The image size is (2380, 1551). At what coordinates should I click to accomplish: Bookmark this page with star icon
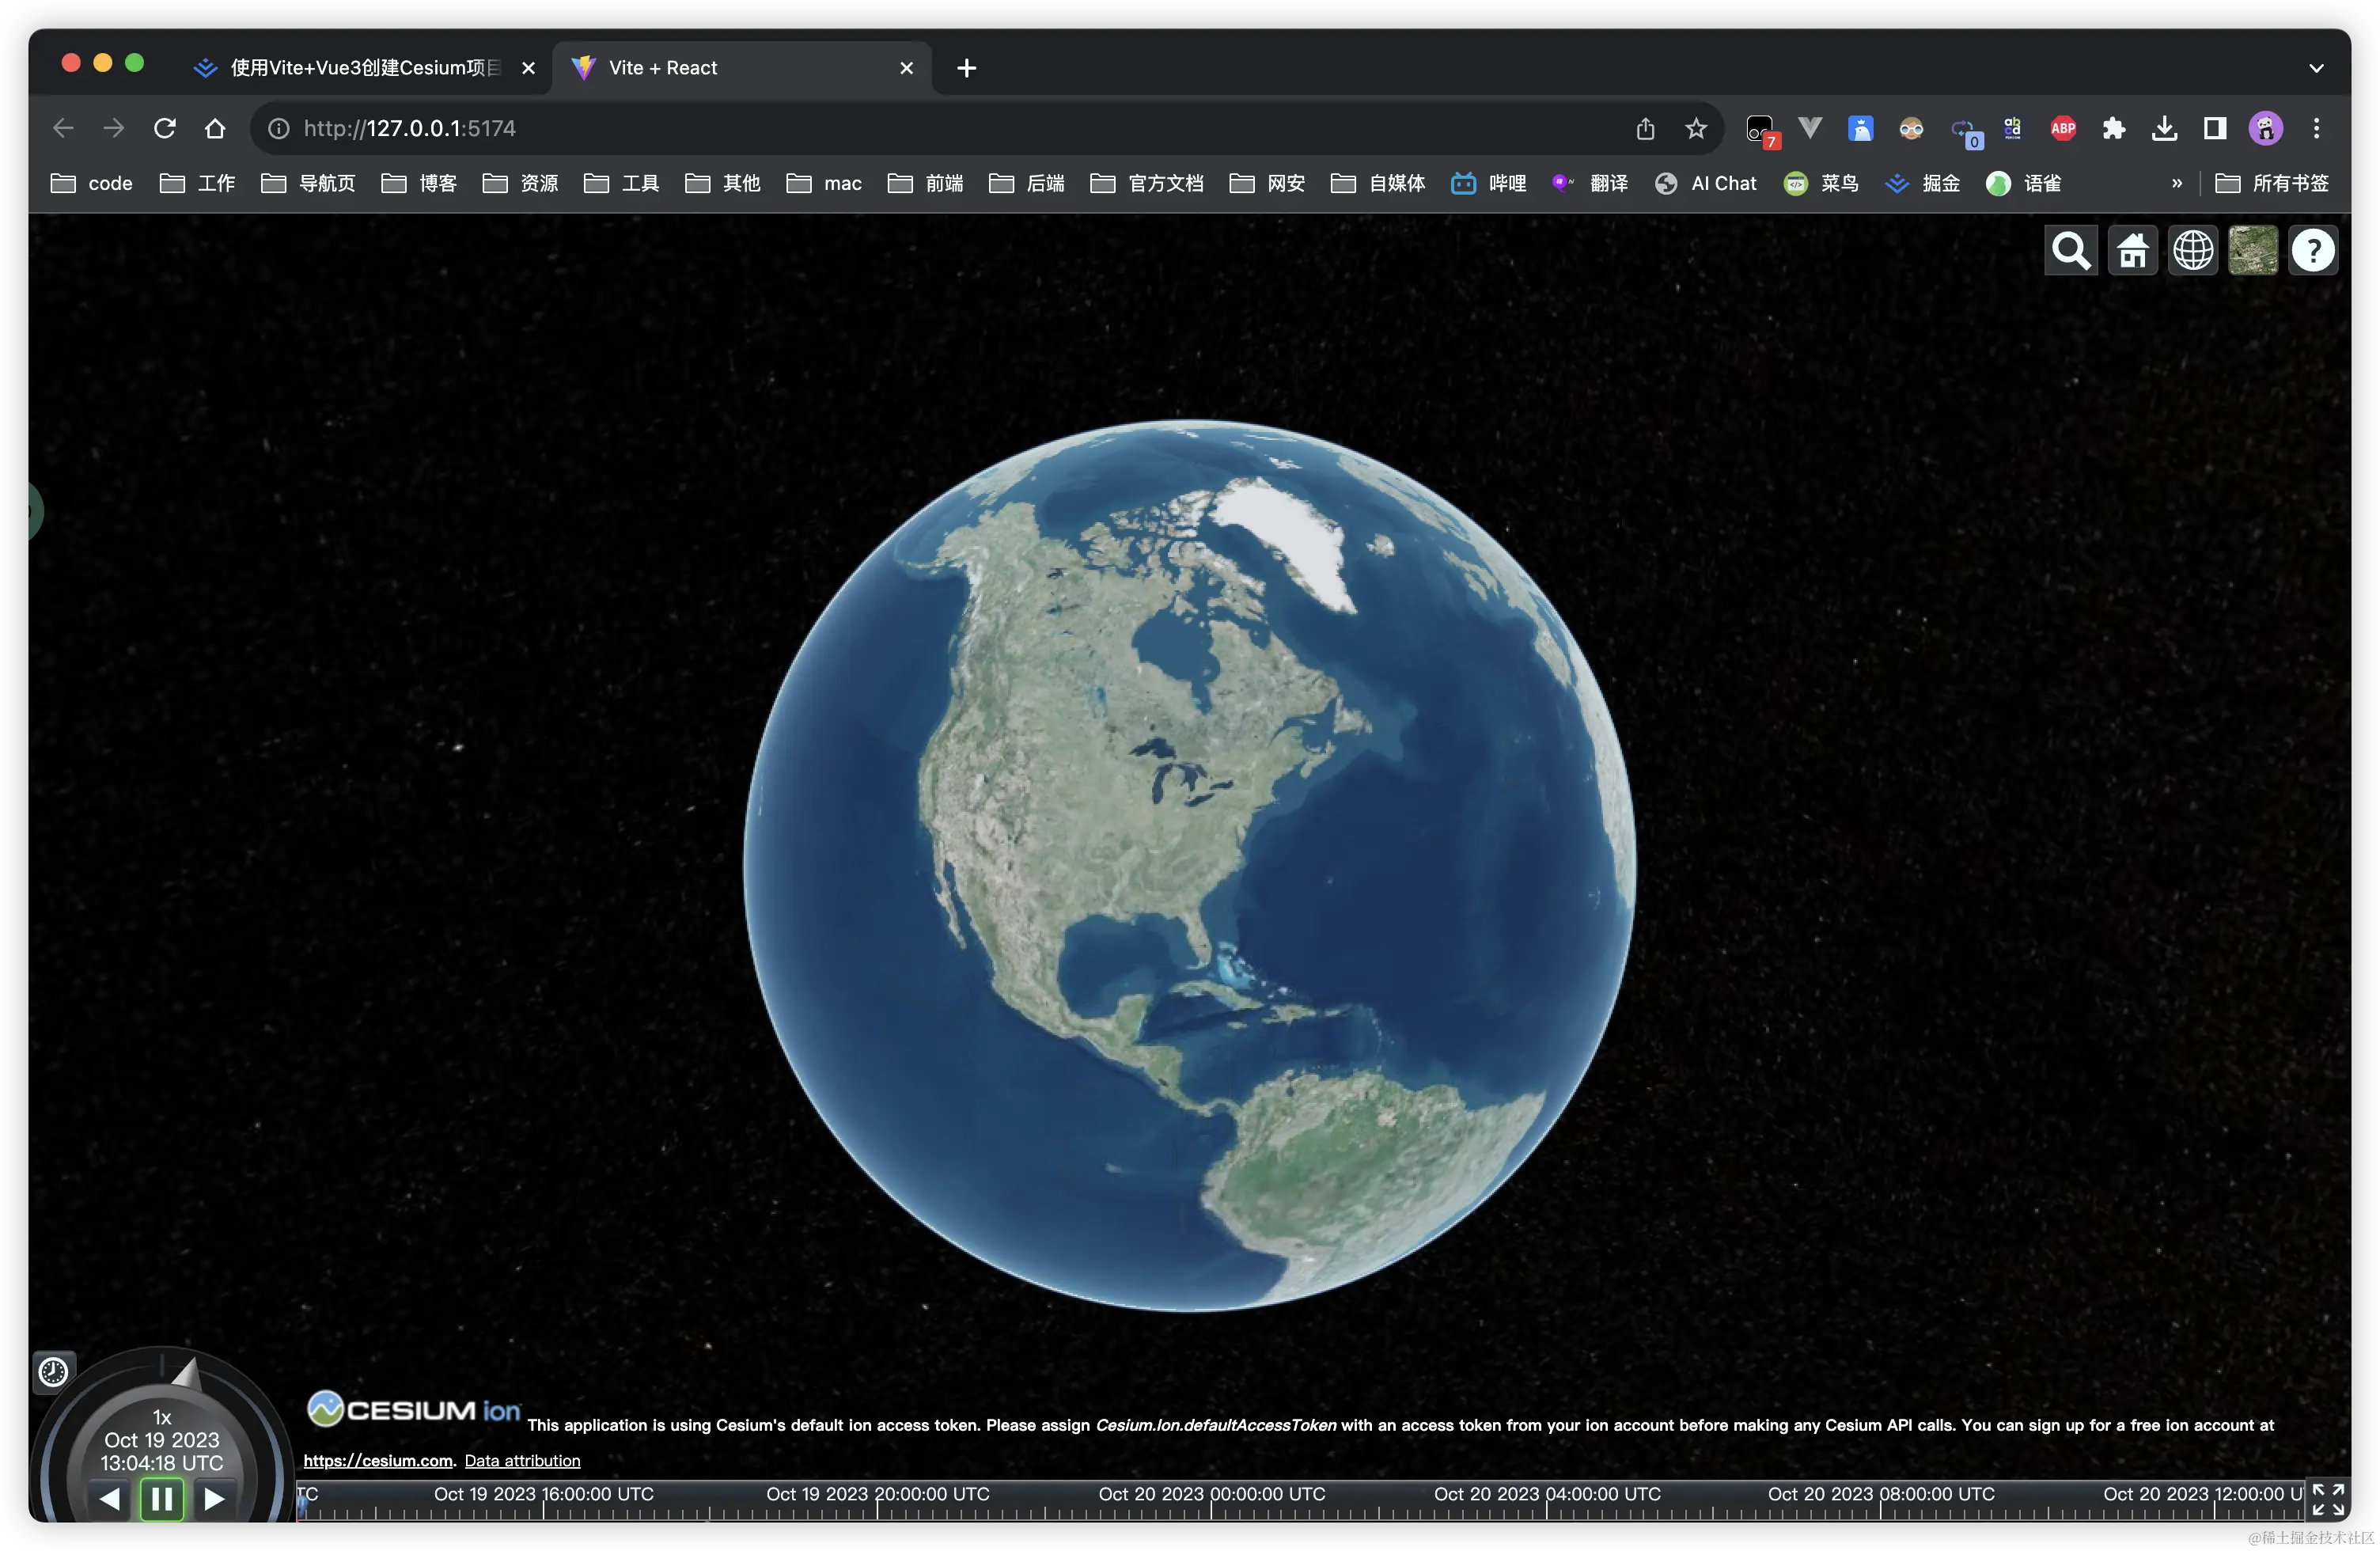pos(1695,128)
